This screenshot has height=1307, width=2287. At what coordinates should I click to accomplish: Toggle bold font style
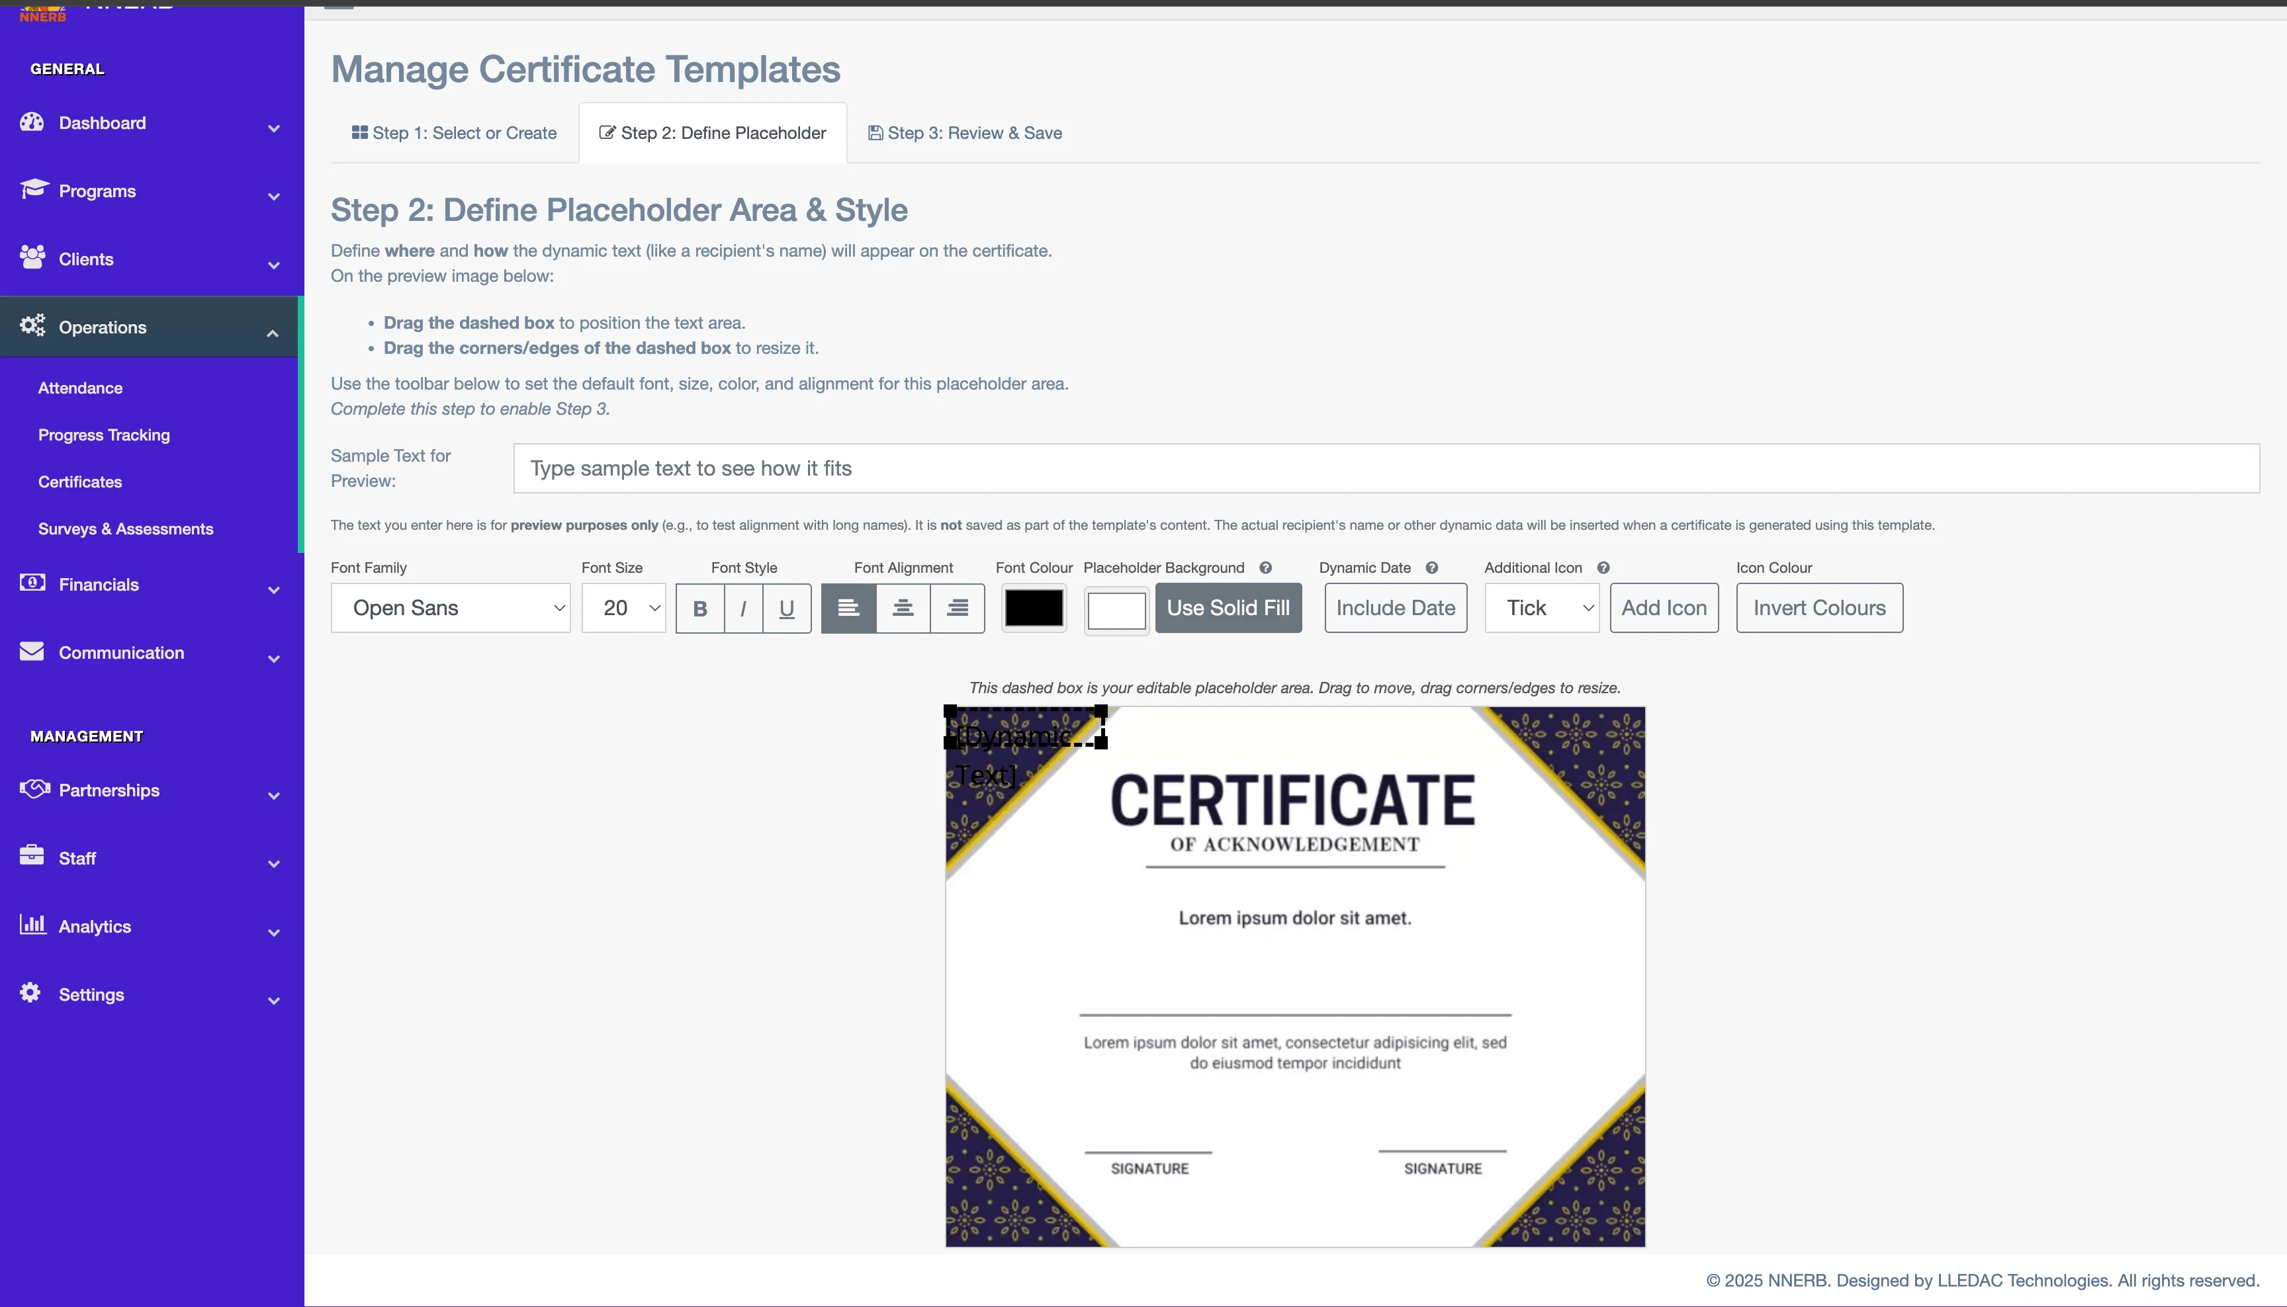699,609
